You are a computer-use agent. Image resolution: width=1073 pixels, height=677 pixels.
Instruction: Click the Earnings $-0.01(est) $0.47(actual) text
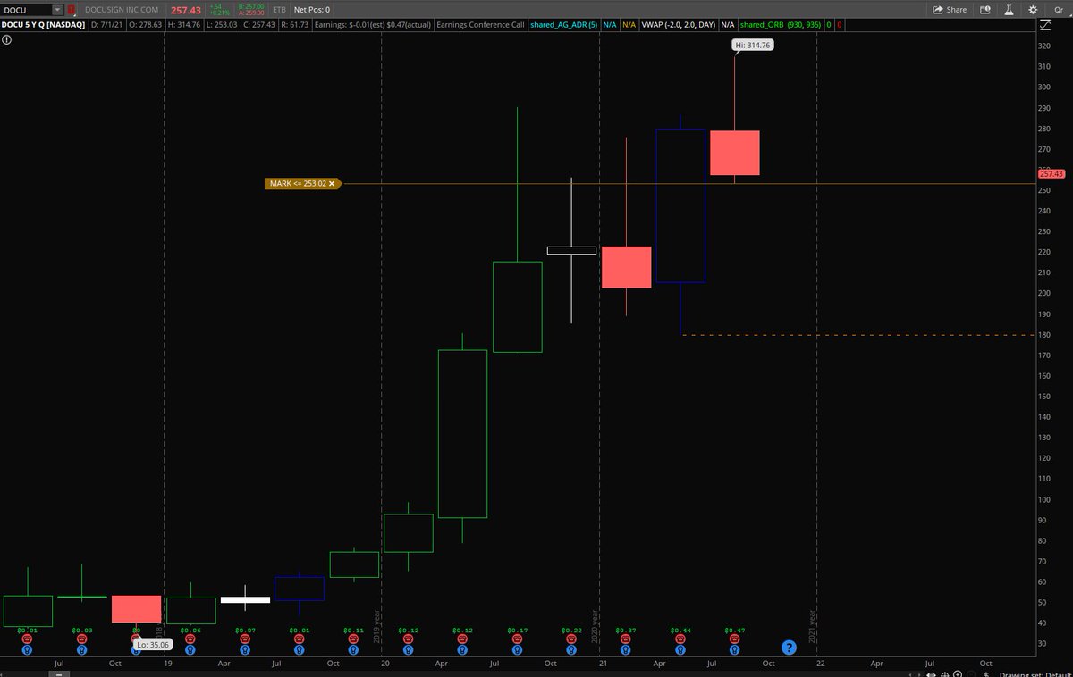pyautogui.click(x=372, y=25)
